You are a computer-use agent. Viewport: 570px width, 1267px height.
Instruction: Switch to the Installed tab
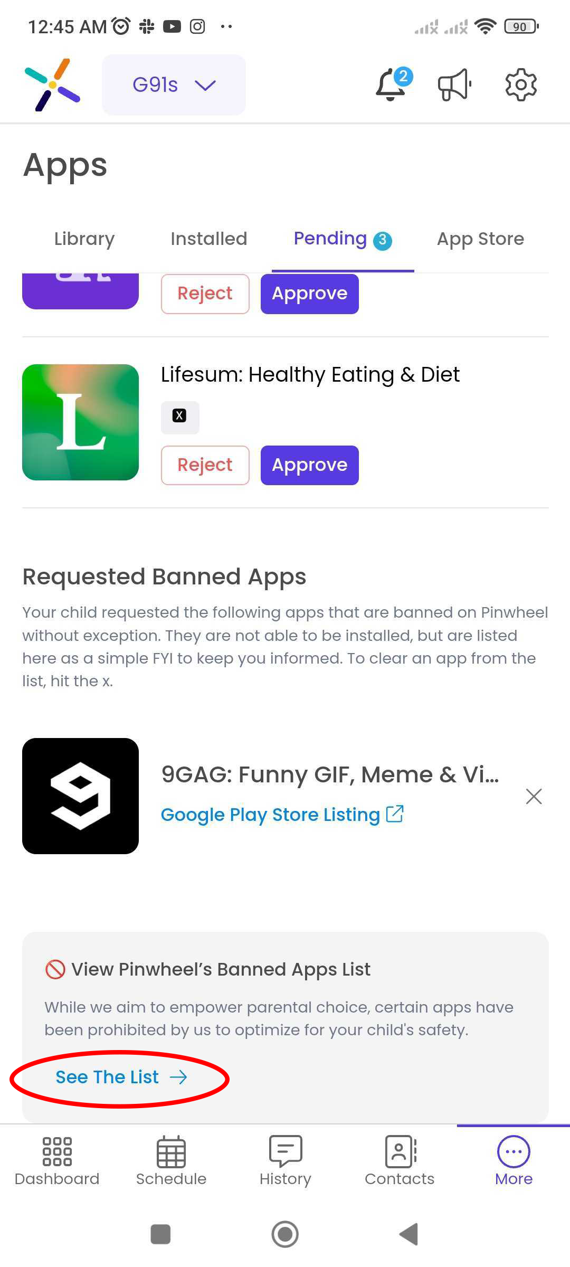point(209,239)
